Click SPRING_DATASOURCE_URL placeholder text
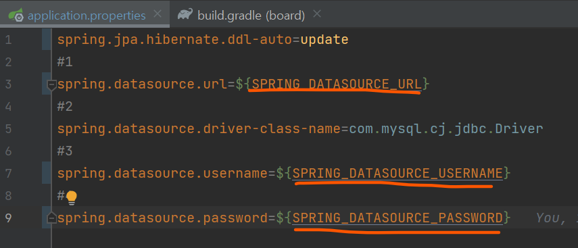 337,84
